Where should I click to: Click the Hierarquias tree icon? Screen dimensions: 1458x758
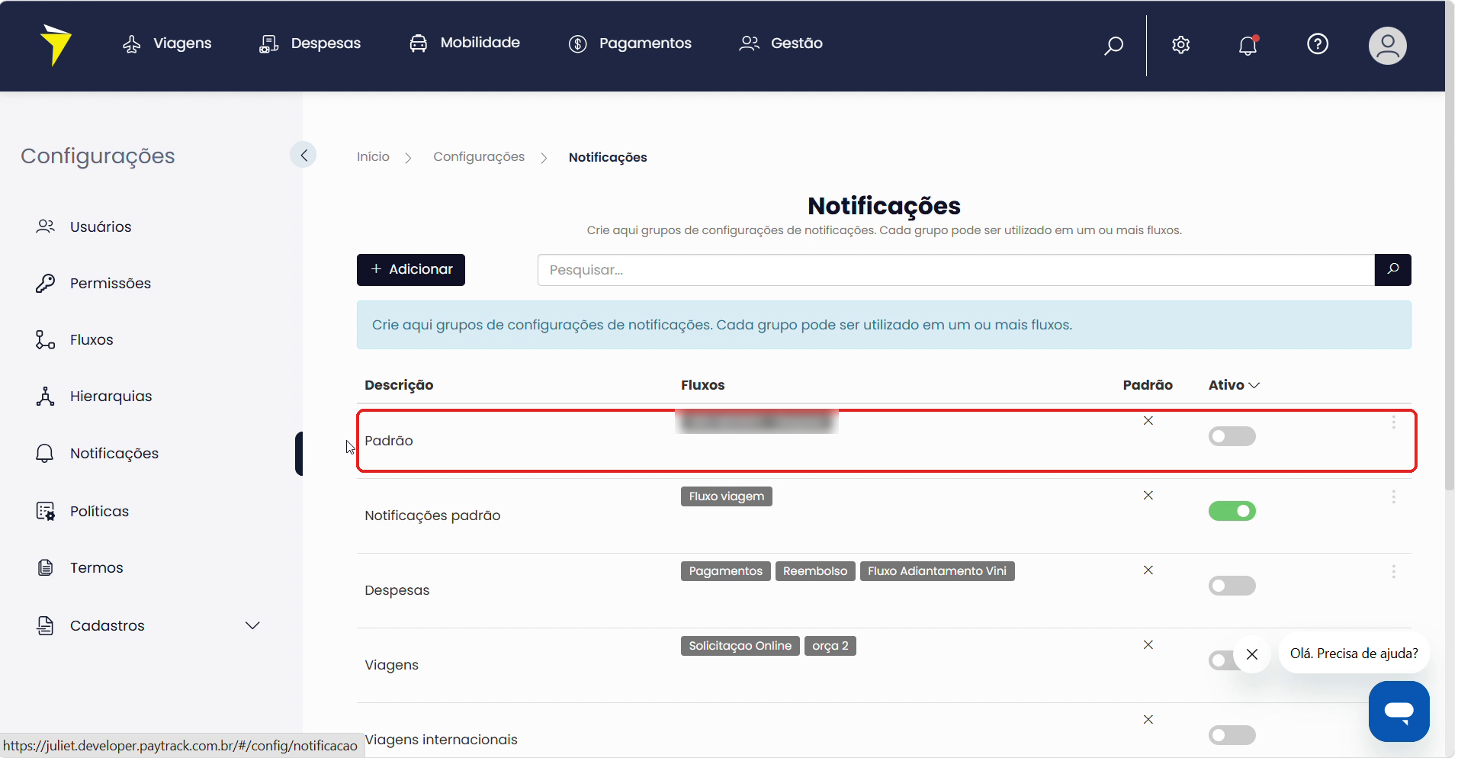[45, 396]
